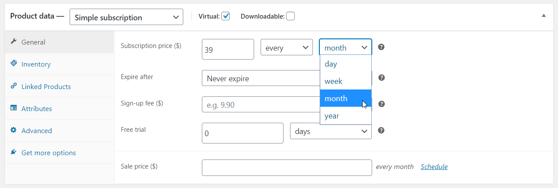Viewport: 558px width, 188px height.
Task: Uncheck the Virtual checkbox
Action: tap(226, 16)
